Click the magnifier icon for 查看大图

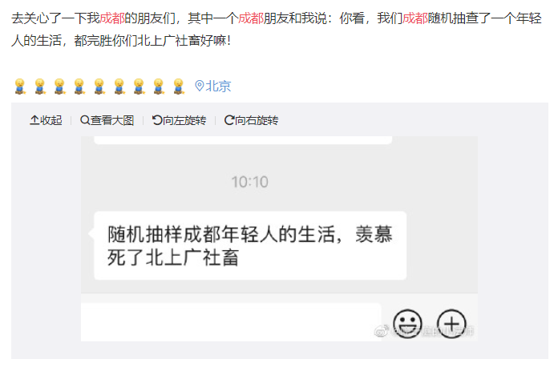pyautogui.click(x=85, y=120)
